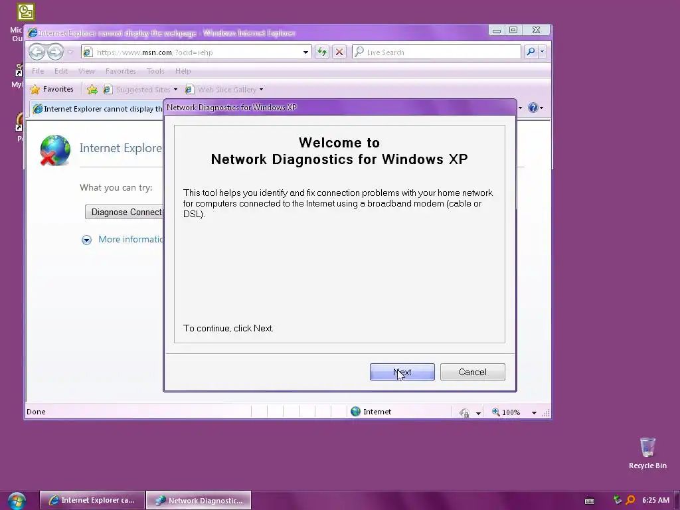Go forward in Internet Explorer

(x=56, y=52)
